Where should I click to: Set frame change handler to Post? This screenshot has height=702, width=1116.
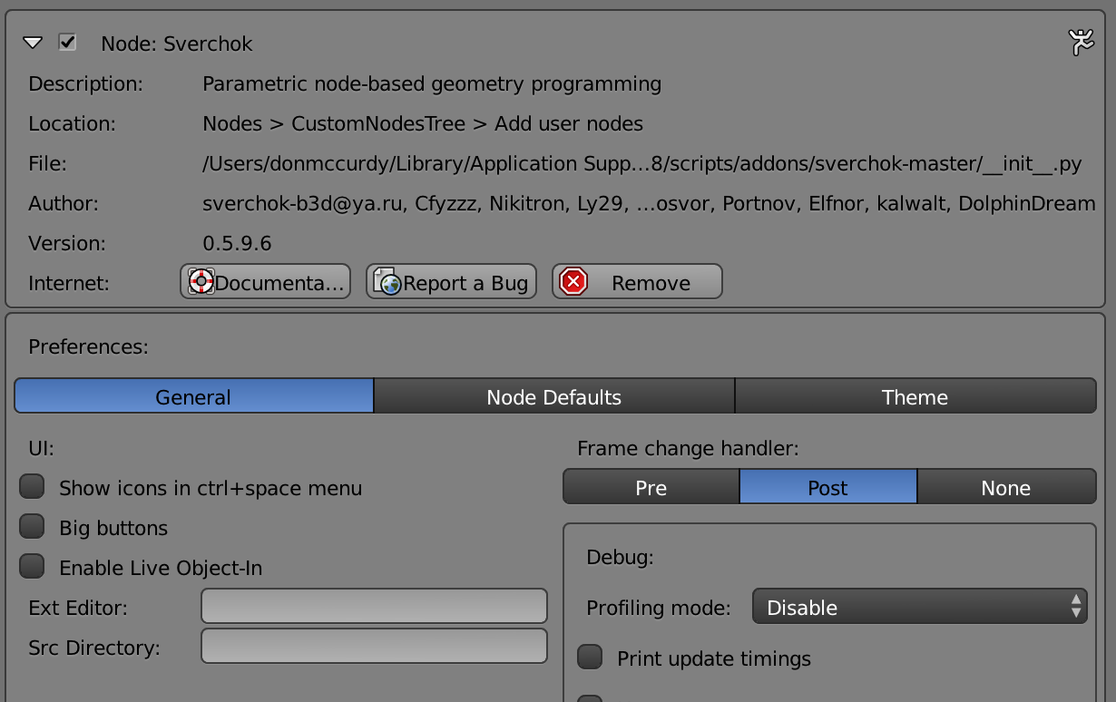(828, 487)
